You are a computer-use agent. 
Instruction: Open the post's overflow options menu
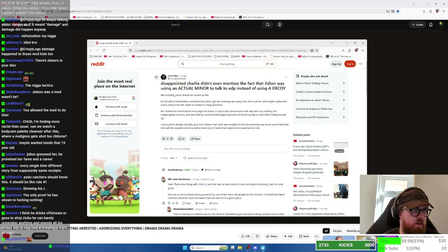(286, 77)
